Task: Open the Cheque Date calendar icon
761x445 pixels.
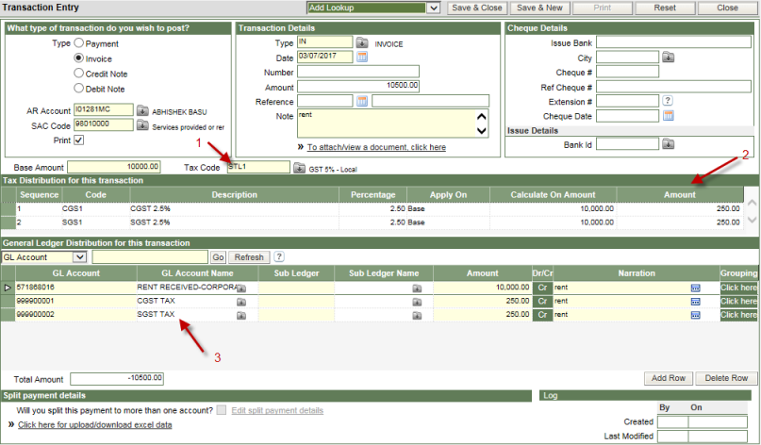Action: point(669,115)
